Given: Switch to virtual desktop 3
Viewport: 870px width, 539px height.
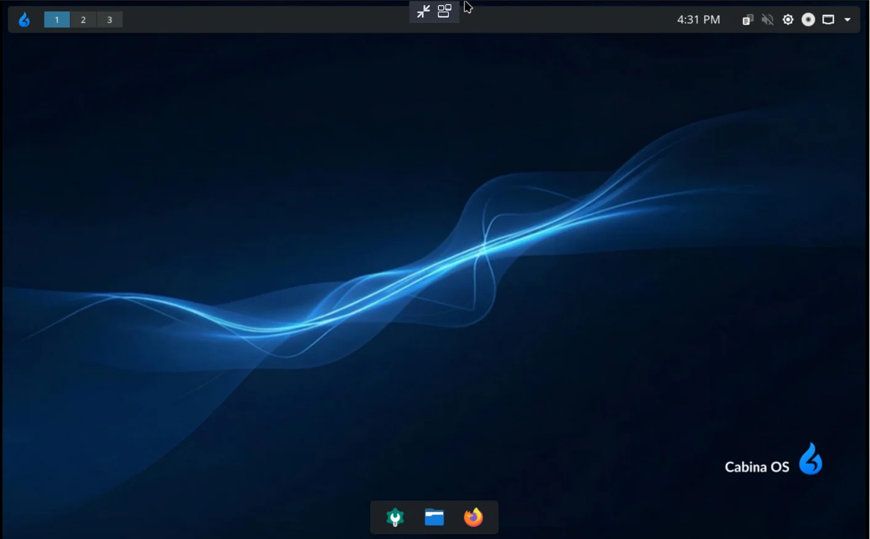Looking at the screenshot, I should coord(110,20).
